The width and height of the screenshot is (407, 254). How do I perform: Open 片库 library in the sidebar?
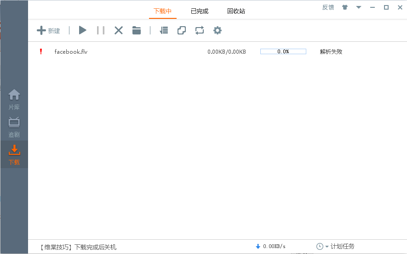[14, 99]
